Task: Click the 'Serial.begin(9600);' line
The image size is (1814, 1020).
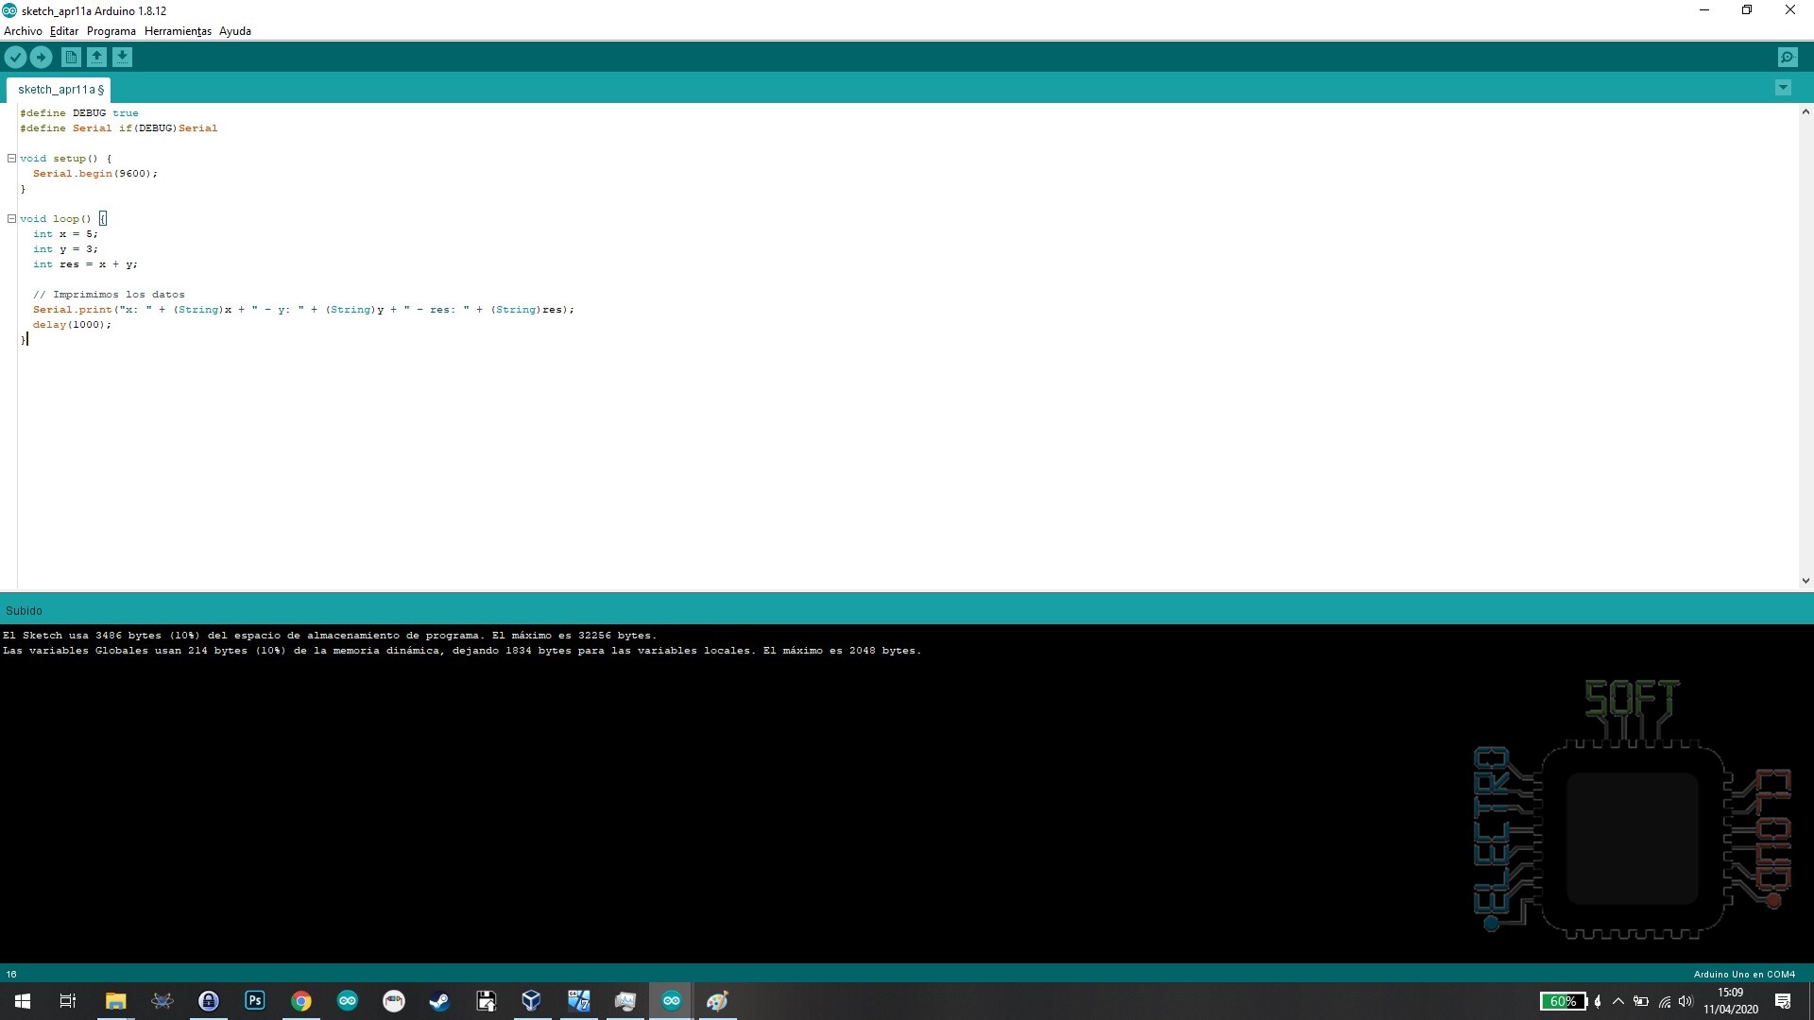Action: [95, 174]
